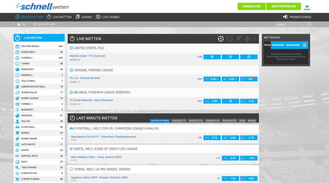Image resolution: width=329 pixels, height=183 pixels.
Task: Open the Sportwetten navigation tab
Action: pos(29,17)
